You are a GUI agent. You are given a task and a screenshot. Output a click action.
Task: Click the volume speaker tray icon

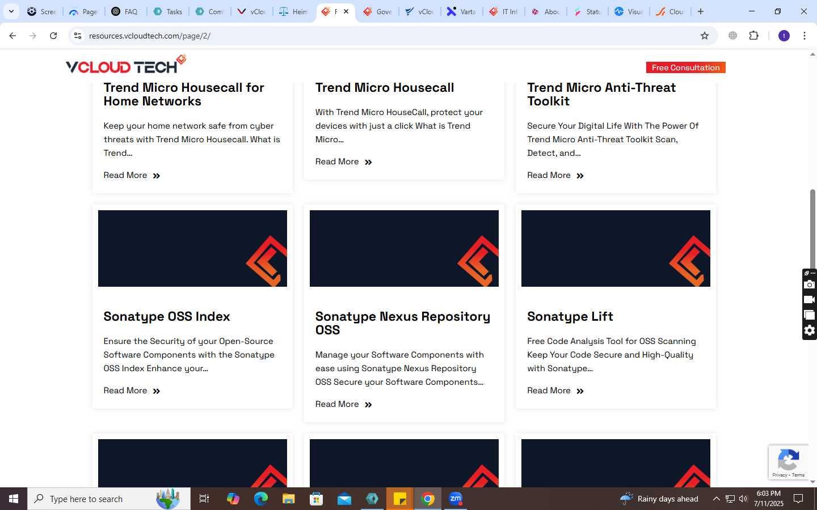(x=743, y=499)
